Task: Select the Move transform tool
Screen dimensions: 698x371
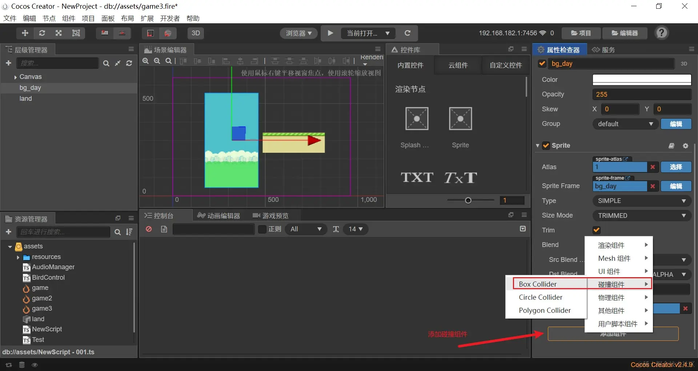Action: (x=25, y=33)
